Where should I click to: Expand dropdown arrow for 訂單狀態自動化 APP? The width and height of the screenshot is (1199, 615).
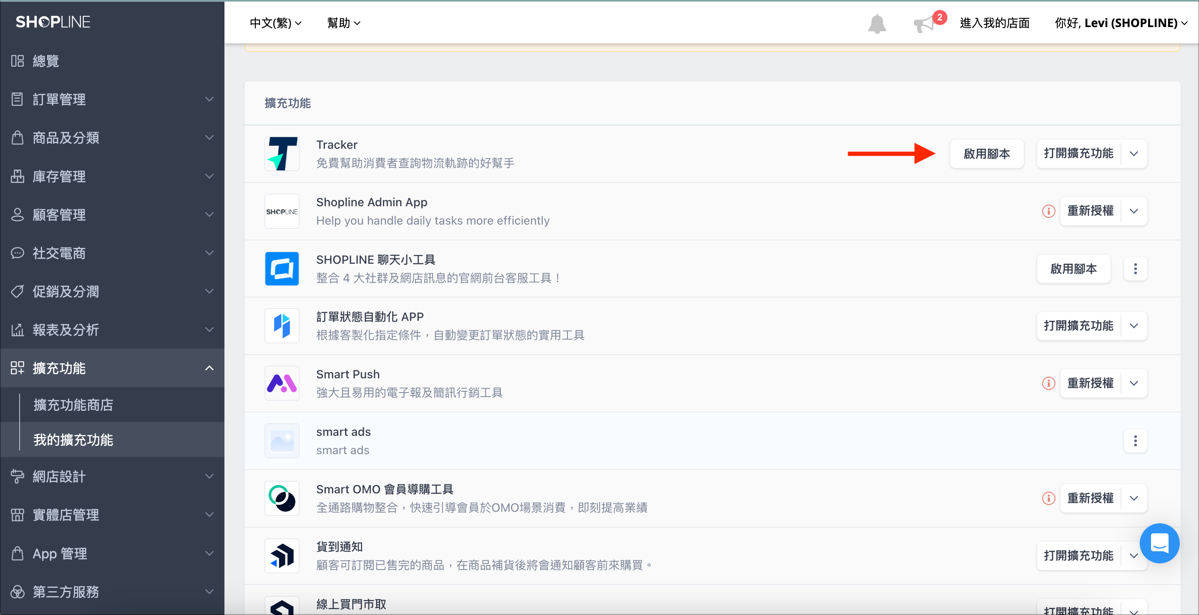(1134, 326)
